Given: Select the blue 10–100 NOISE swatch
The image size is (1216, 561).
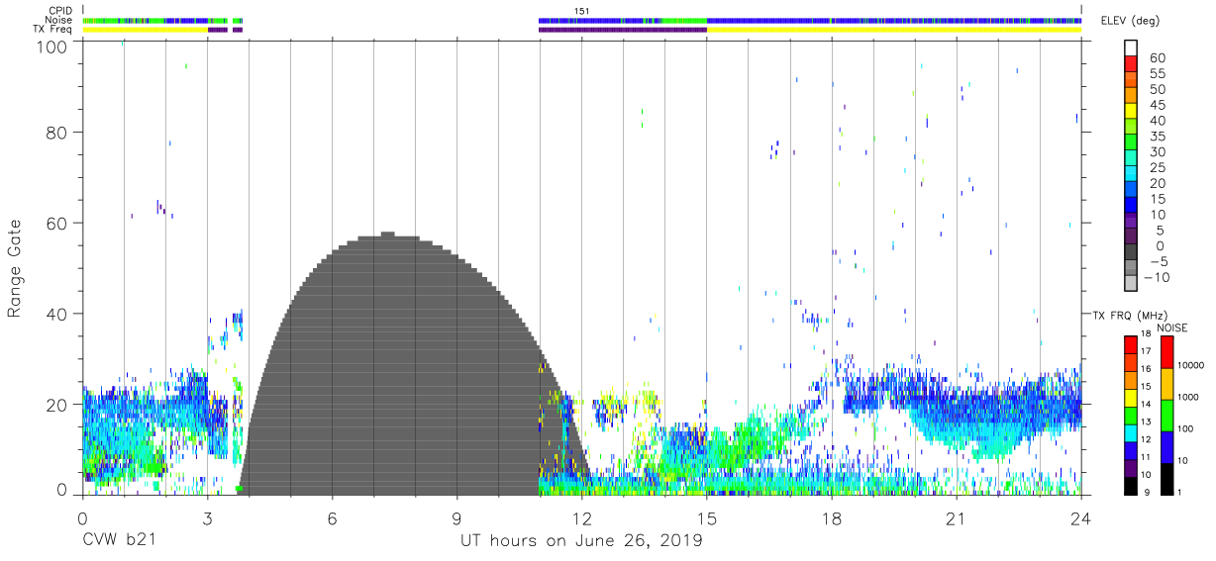Looking at the screenshot, I should [1165, 447].
